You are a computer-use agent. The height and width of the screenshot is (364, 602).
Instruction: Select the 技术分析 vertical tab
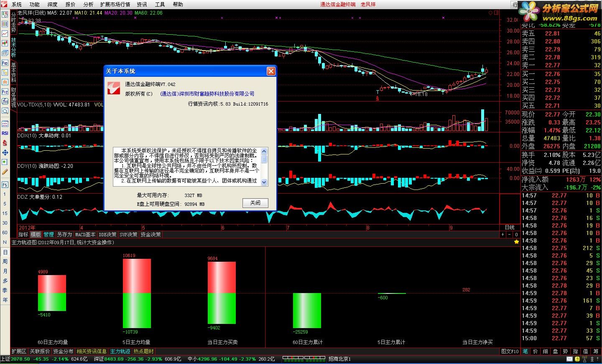pos(13,47)
